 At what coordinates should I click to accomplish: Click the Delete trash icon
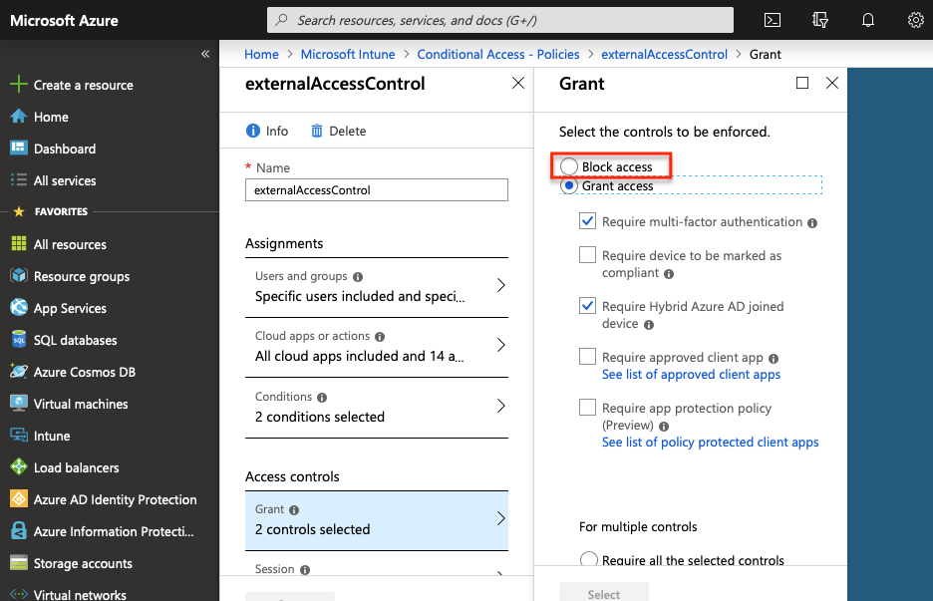coord(317,132)
